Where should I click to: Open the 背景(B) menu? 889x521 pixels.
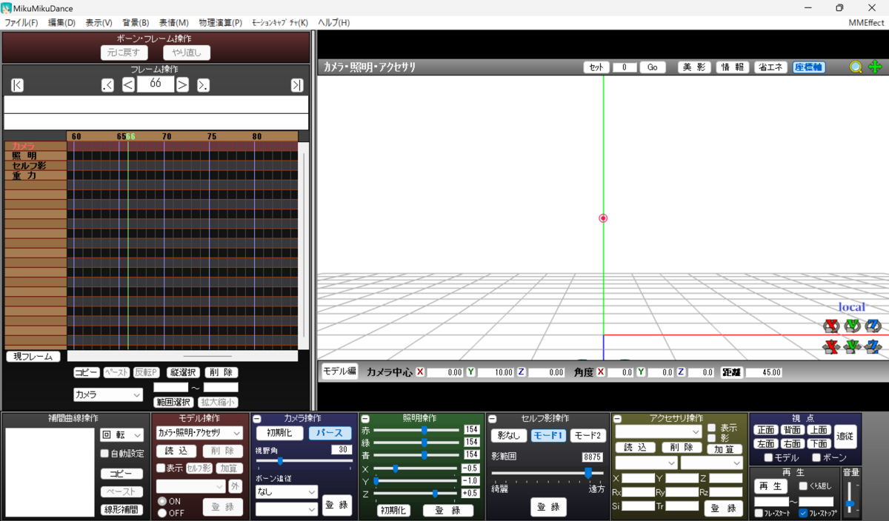coord(136,23)
